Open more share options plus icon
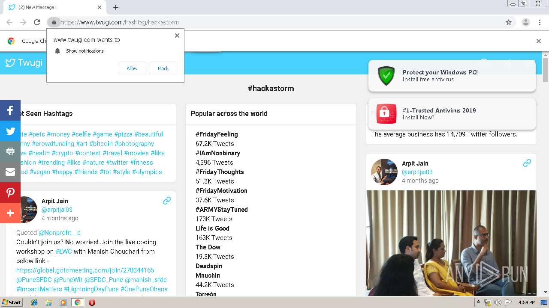This screenshot has width=549, height=308. click(x=10, y=213)
